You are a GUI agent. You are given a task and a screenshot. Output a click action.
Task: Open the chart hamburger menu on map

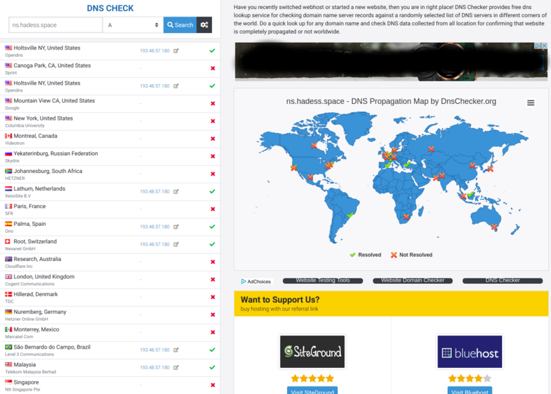[530, 103]
